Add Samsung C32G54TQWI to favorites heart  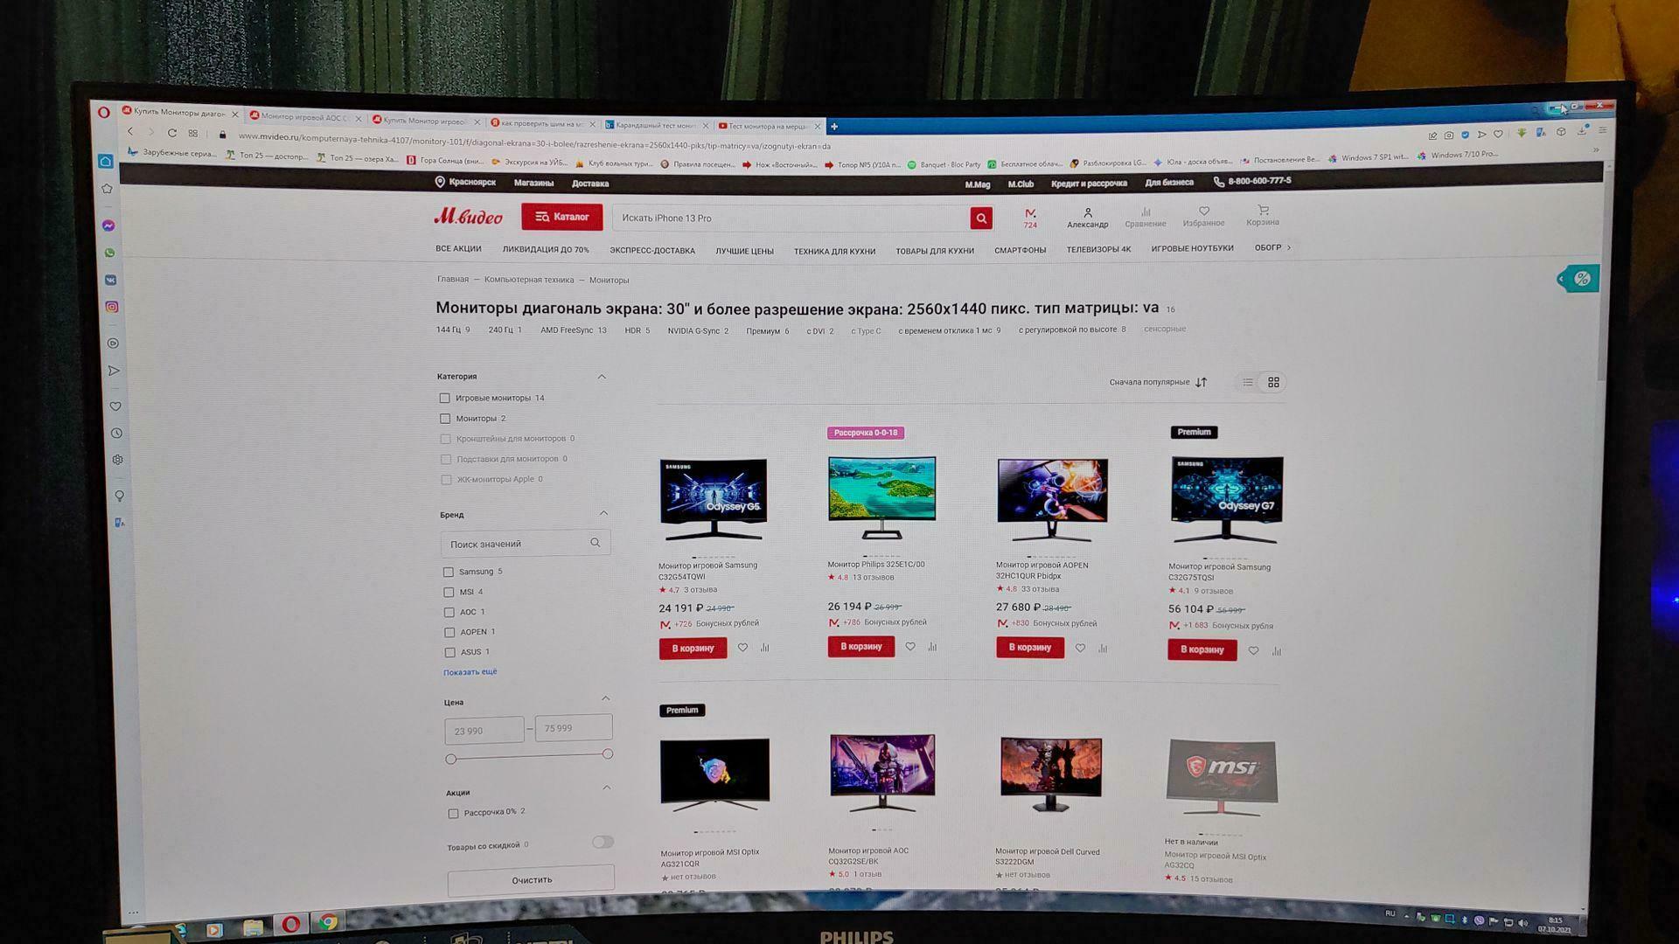[742, 648]
